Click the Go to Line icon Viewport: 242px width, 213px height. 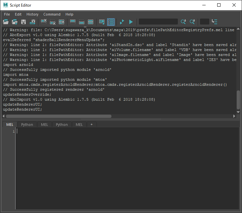click(x=215, y=22)
